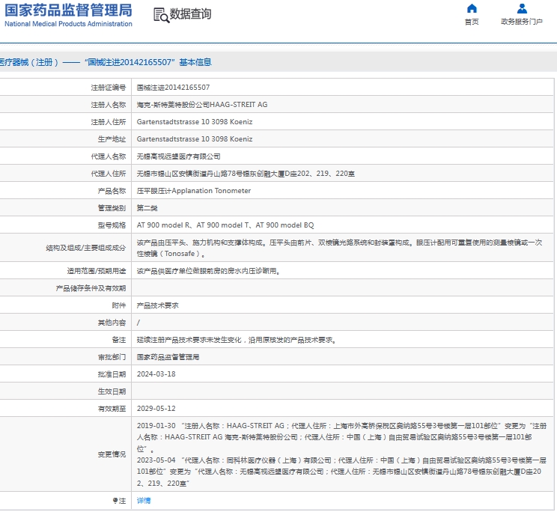Click registrant name containing HAAG-STREIT AG

(x=202, y=104)
